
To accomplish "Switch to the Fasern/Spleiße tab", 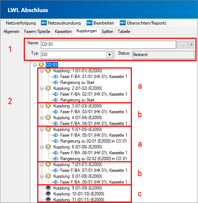I will pos(37,32).
